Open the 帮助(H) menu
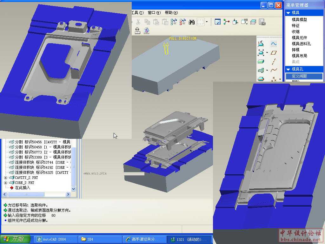 pyautogui.click(x=171, y=13)
